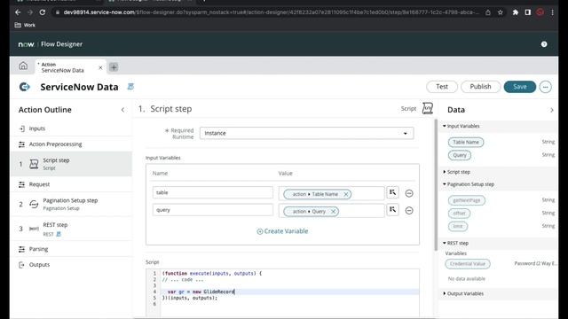Click the table variable name field
The width and height of the screenshot is (568, 319).
click(x=213, y=192)
